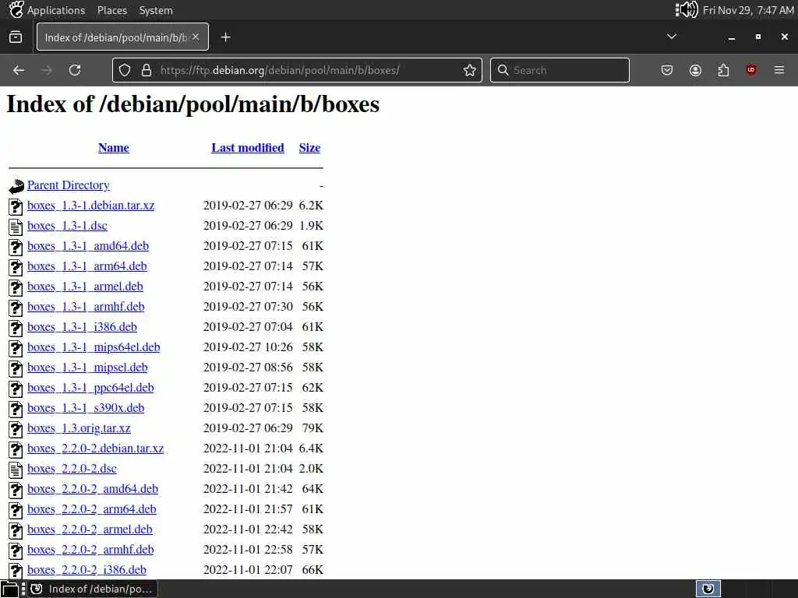Download boxes_1.3-1_s390x.deb
The image size is (798, 598).
pos(86,408)
